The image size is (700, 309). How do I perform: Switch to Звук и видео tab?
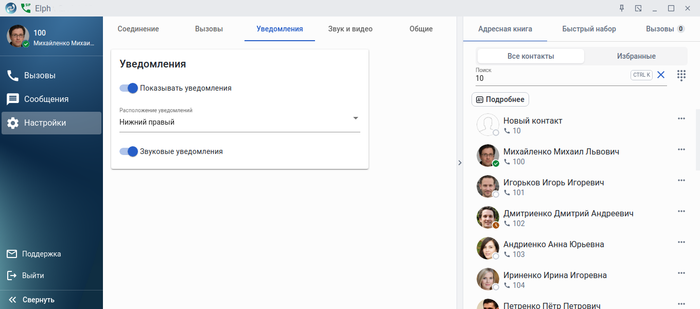350,29
